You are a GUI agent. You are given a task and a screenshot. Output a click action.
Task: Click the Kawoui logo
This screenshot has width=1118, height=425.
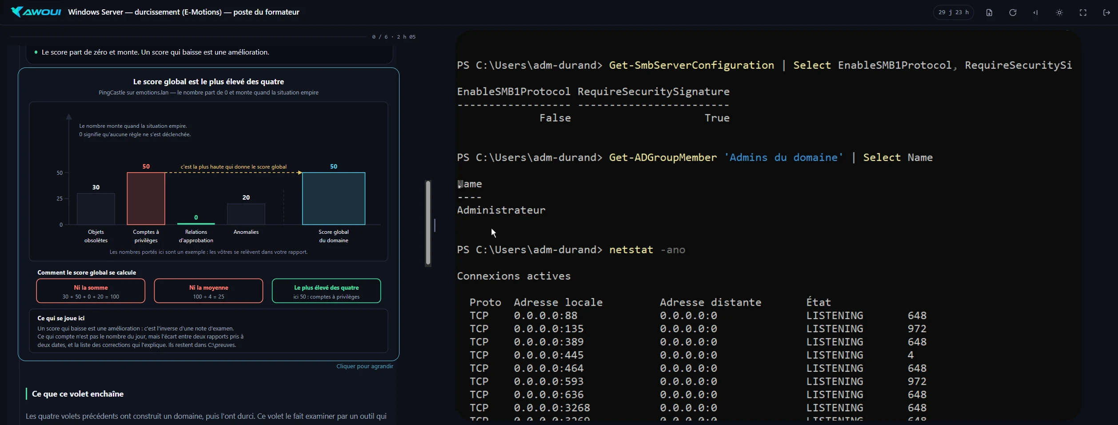click(x=36, y=12)
